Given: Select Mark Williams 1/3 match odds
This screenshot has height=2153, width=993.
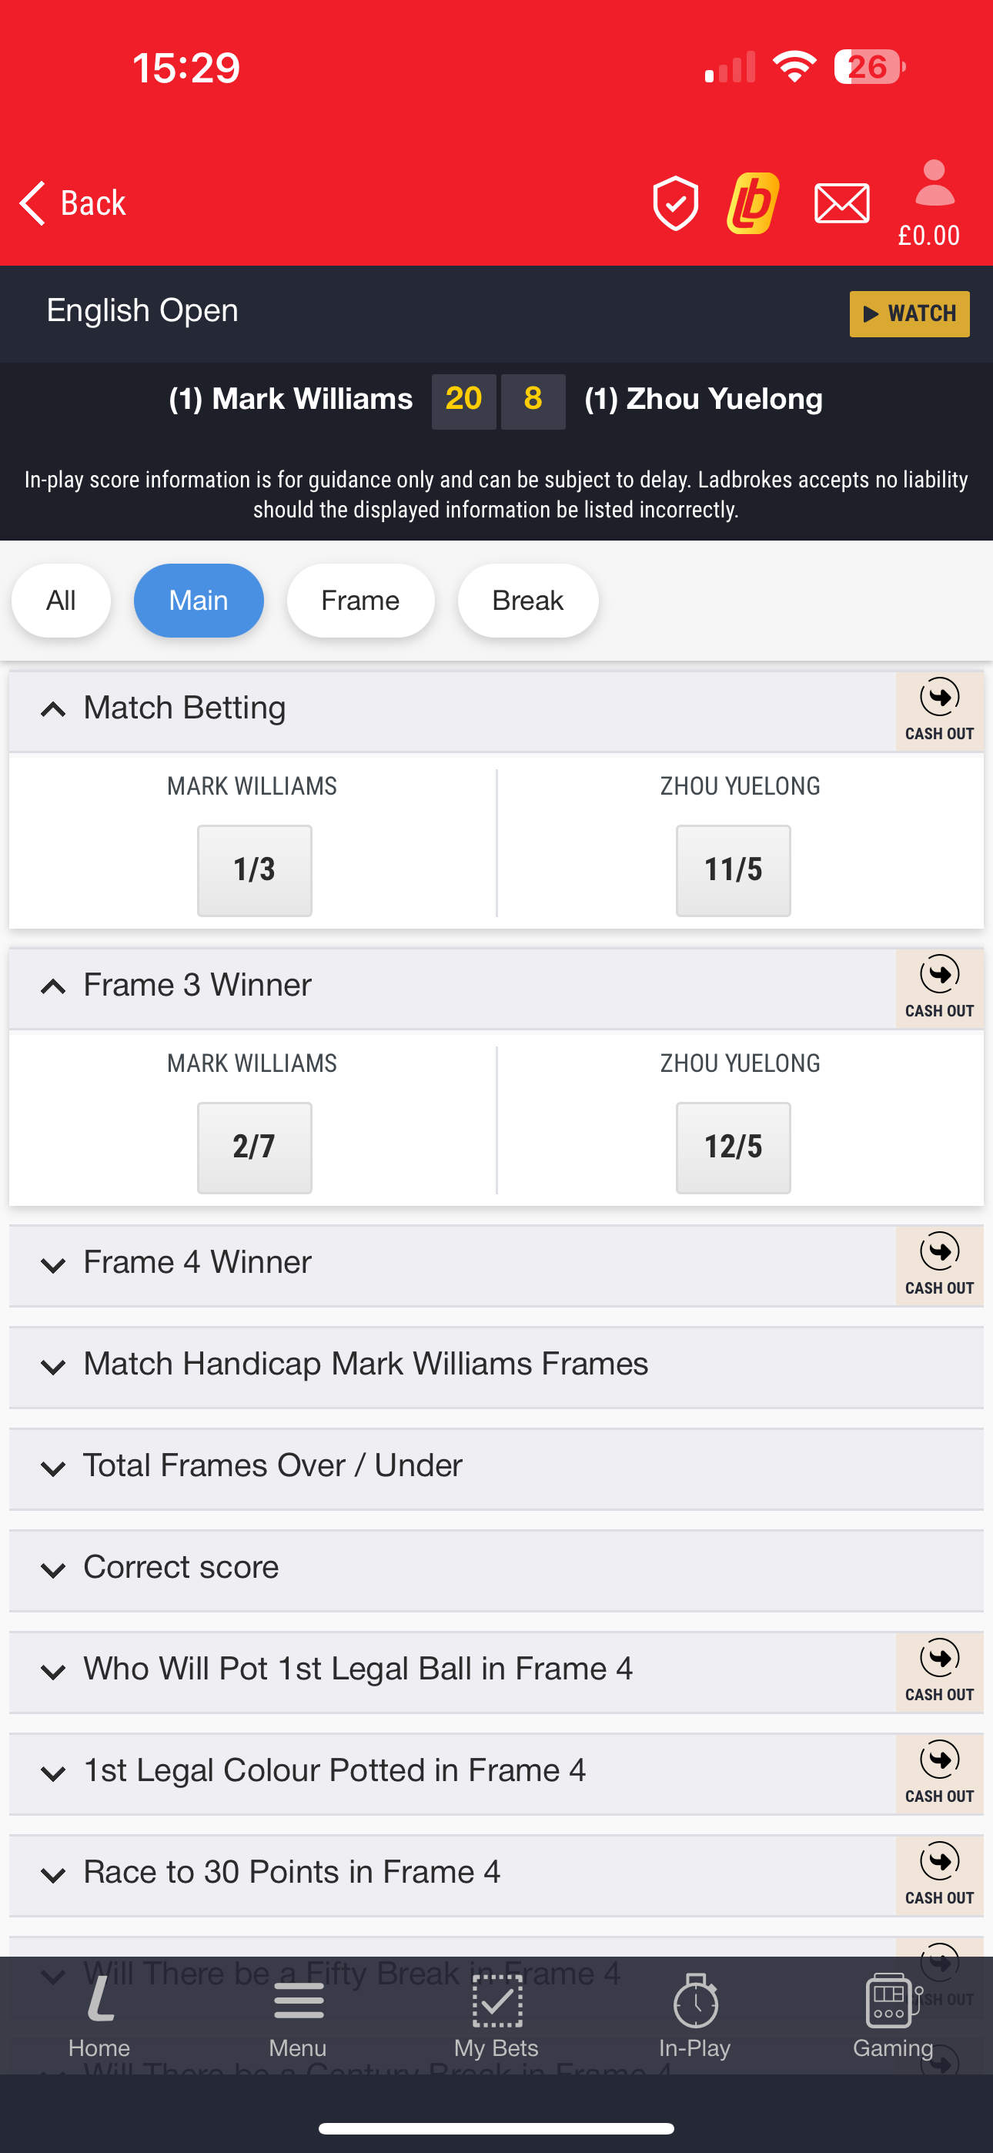Looking at the screenshot, I should (254, 869).
